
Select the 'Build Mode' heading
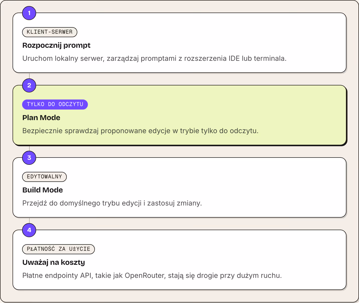point(42,190)
